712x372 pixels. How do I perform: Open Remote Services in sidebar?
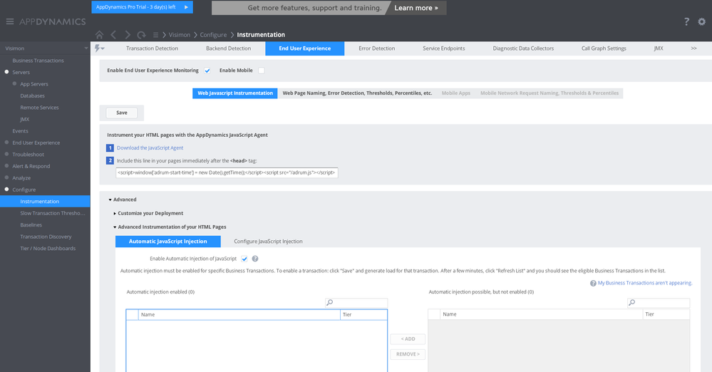tap(39, 108)
